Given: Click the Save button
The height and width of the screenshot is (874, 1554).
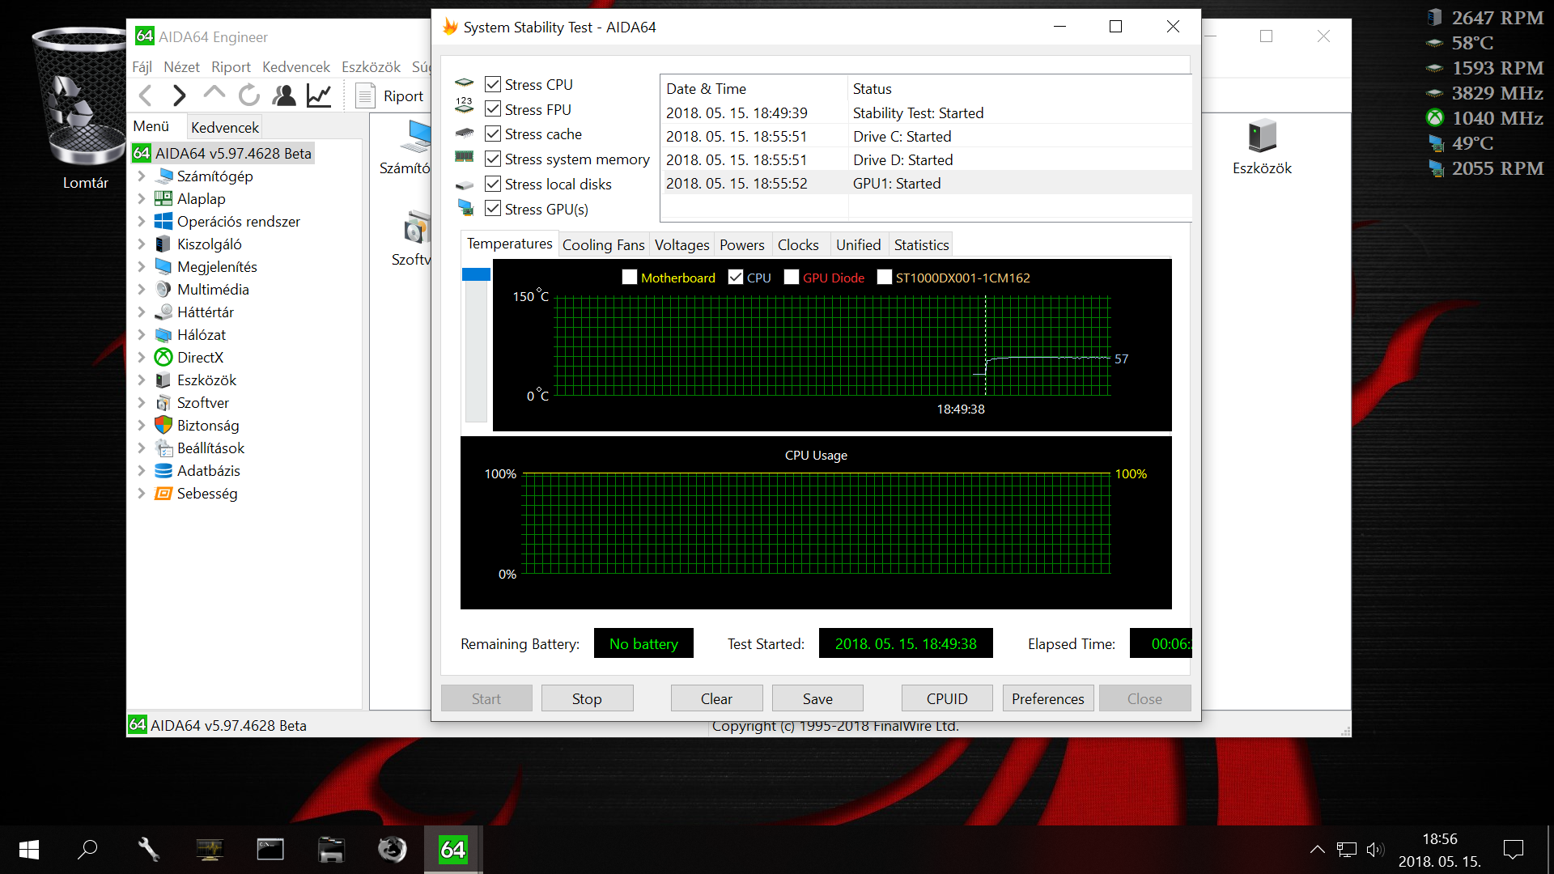Looking at the screenshot, I should click(817, 698).
